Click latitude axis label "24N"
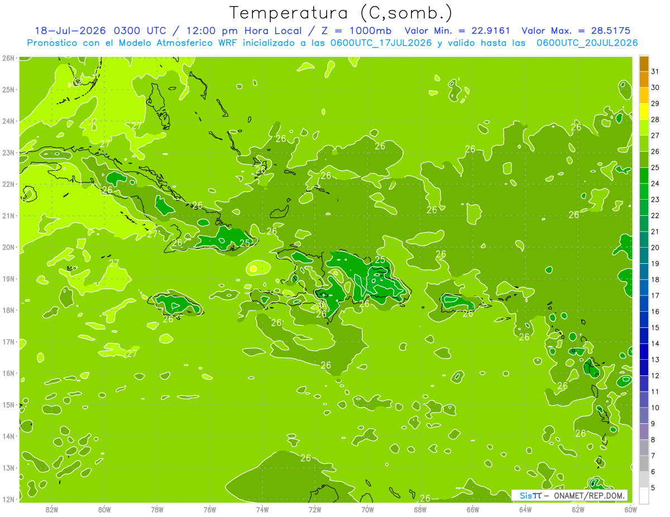Viewport: 670px width, 517px height. click(x=8, y=121)
